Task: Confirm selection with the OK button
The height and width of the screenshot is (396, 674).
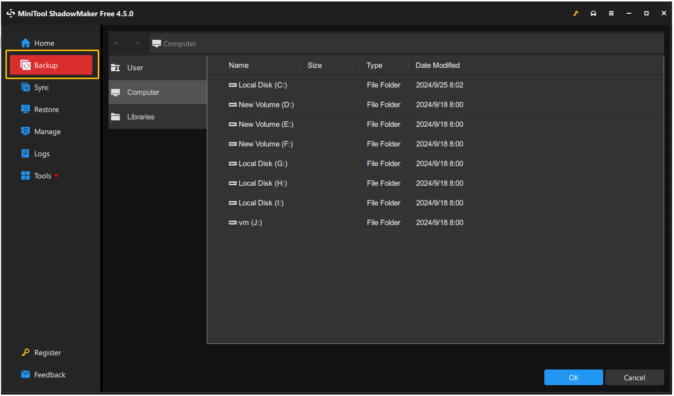Action: coord(574,377)
